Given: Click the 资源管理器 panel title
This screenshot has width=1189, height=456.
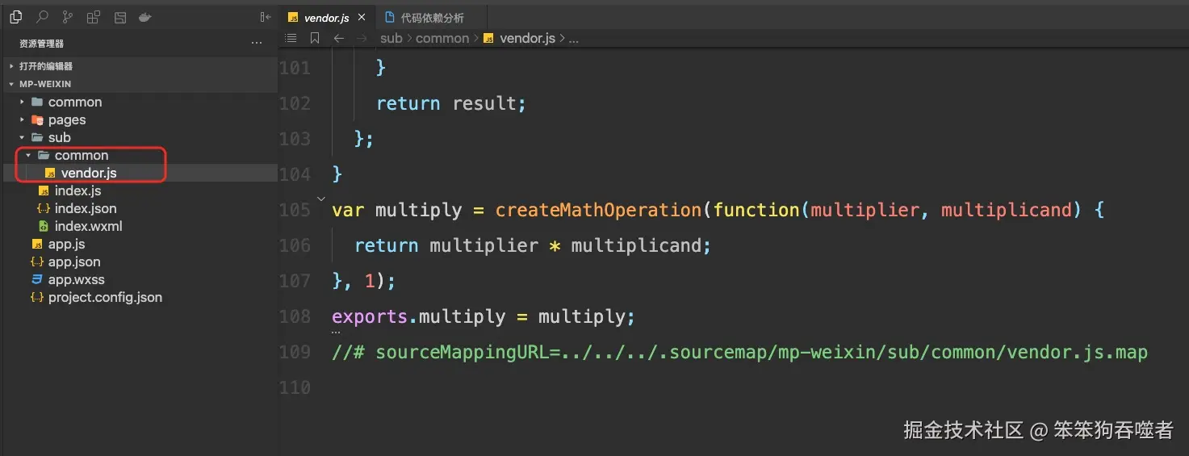Looking at the screenshot, I should click(x=41, y=44).
